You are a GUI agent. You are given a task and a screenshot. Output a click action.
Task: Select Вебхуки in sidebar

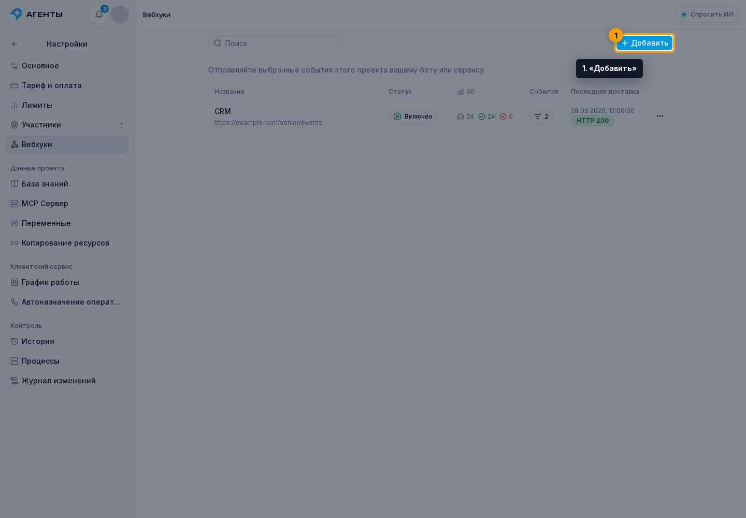[67, 145]
